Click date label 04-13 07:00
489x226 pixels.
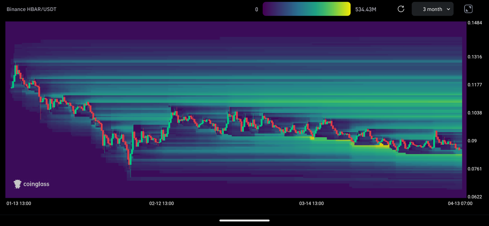pyautogui.click(x=460, y=203)
